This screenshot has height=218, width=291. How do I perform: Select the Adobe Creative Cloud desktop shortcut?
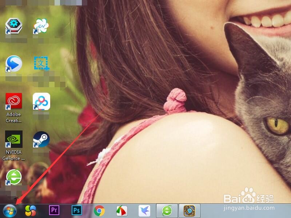tap(14, 101)
